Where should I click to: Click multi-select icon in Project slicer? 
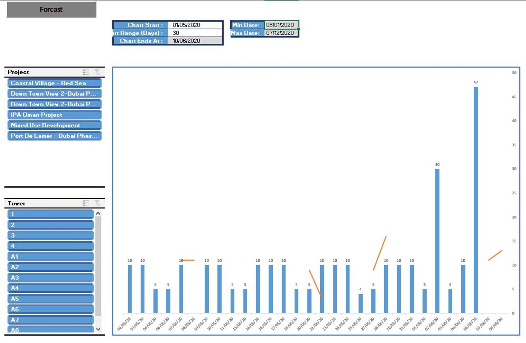click(86, 72)
